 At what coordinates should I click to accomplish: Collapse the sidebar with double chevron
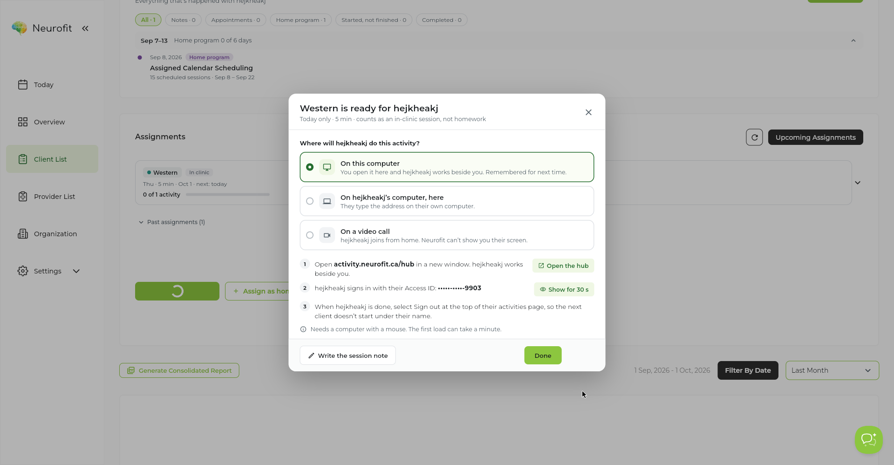pos(85,28)
